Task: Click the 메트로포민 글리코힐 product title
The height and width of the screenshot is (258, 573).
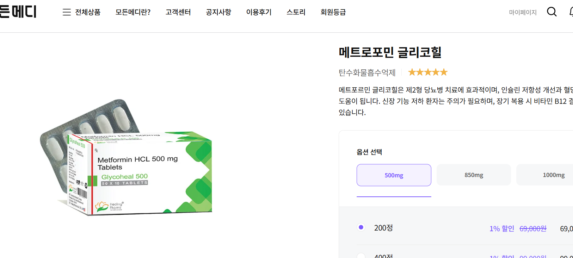Action: [x=390, y=52]
